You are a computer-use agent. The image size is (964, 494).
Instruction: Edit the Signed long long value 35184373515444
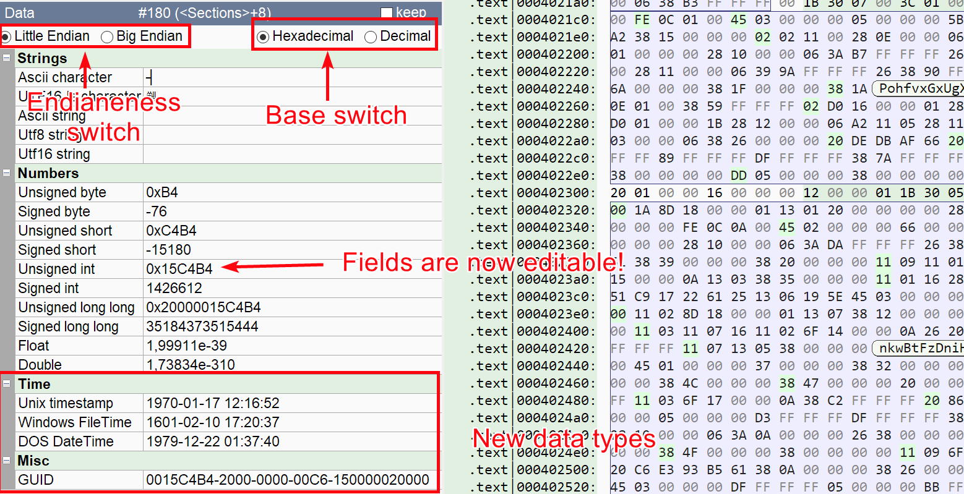(x=292, y=326)
